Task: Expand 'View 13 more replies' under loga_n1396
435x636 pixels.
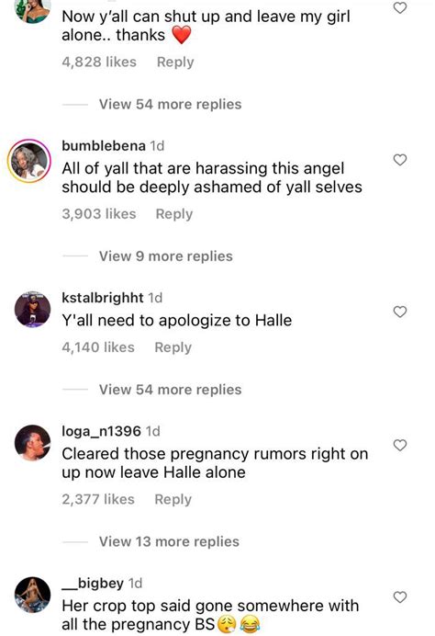Action: [169, 542]
